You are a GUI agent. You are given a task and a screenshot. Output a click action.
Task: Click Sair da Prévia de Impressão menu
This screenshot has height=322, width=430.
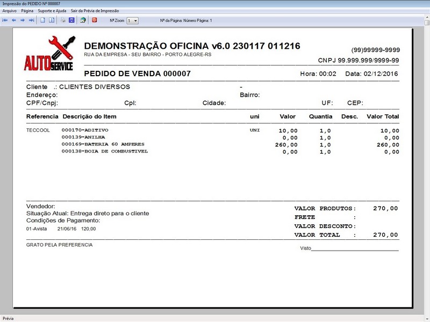click(x=95, y=11)
